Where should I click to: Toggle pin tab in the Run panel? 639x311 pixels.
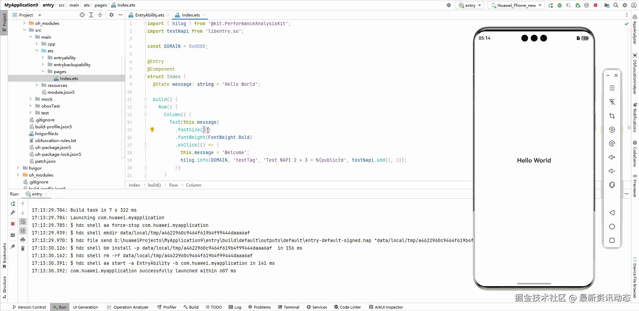coord(13,247)
